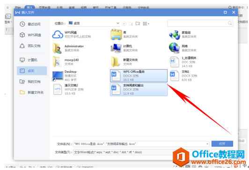Viewport: 249px width, 170px height.
Task: Switch to 云服务 tab in WPS ribbon
Action: 127,7
